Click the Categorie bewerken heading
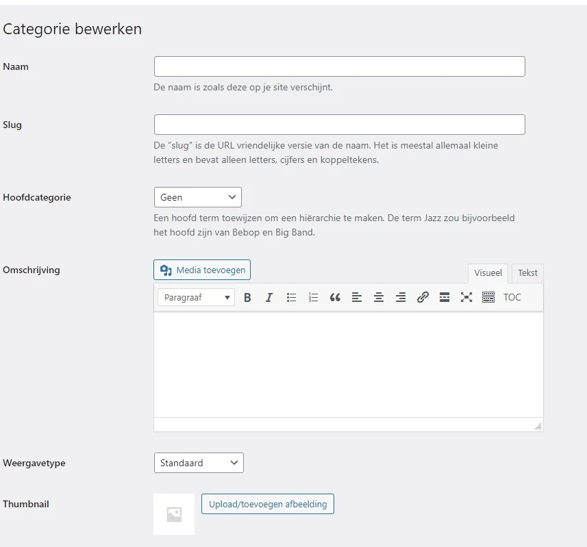Screen dimensions: 587x547 click(x=72, y=29)
